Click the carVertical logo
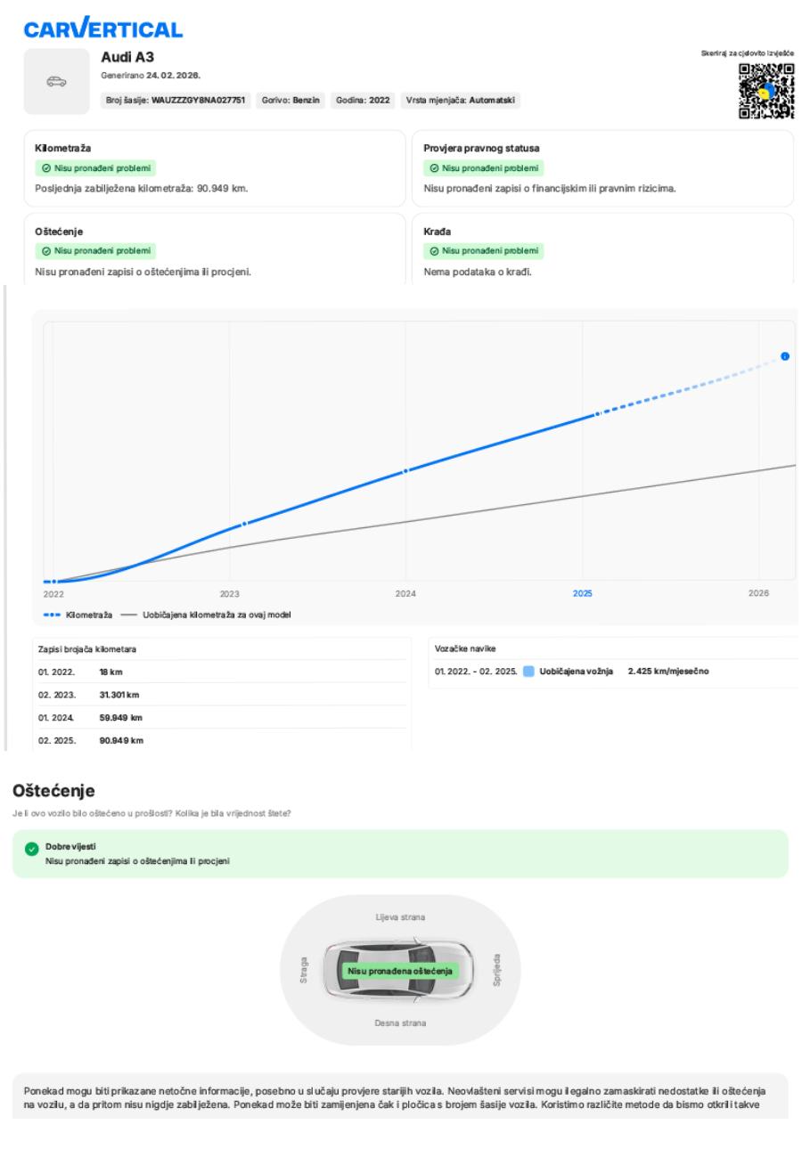The image size is (802, 1173). pyautogui.click(x=102, y=29)
